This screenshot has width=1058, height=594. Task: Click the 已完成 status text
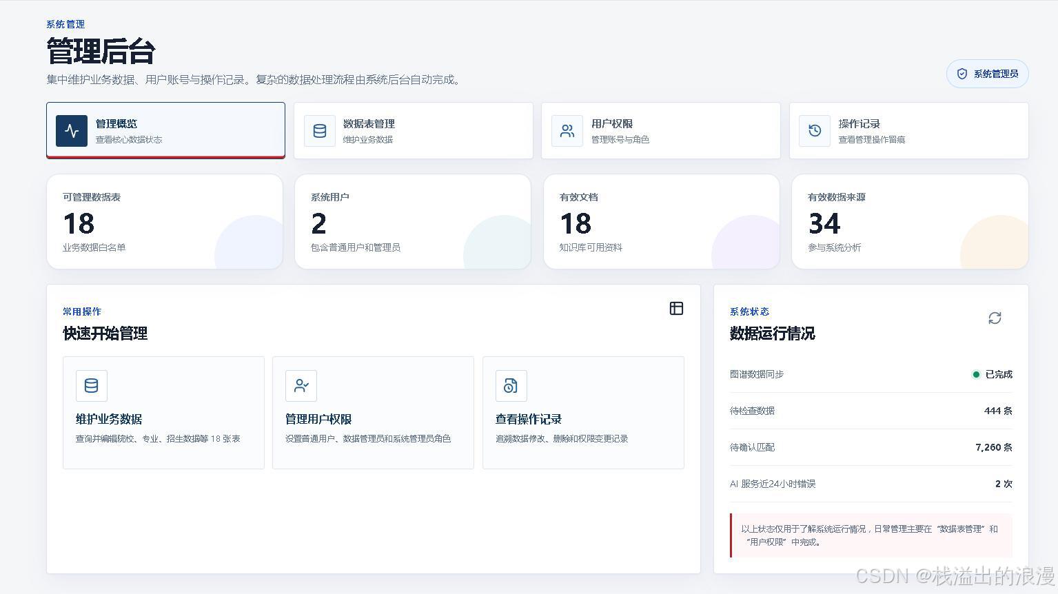(999, 374)
